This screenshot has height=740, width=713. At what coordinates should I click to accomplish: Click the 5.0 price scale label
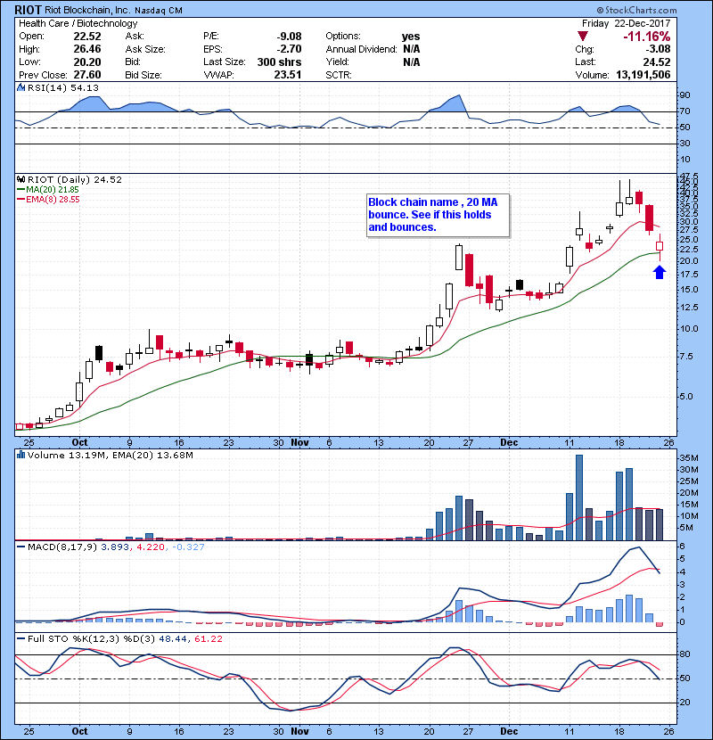[x=686, y=397]
